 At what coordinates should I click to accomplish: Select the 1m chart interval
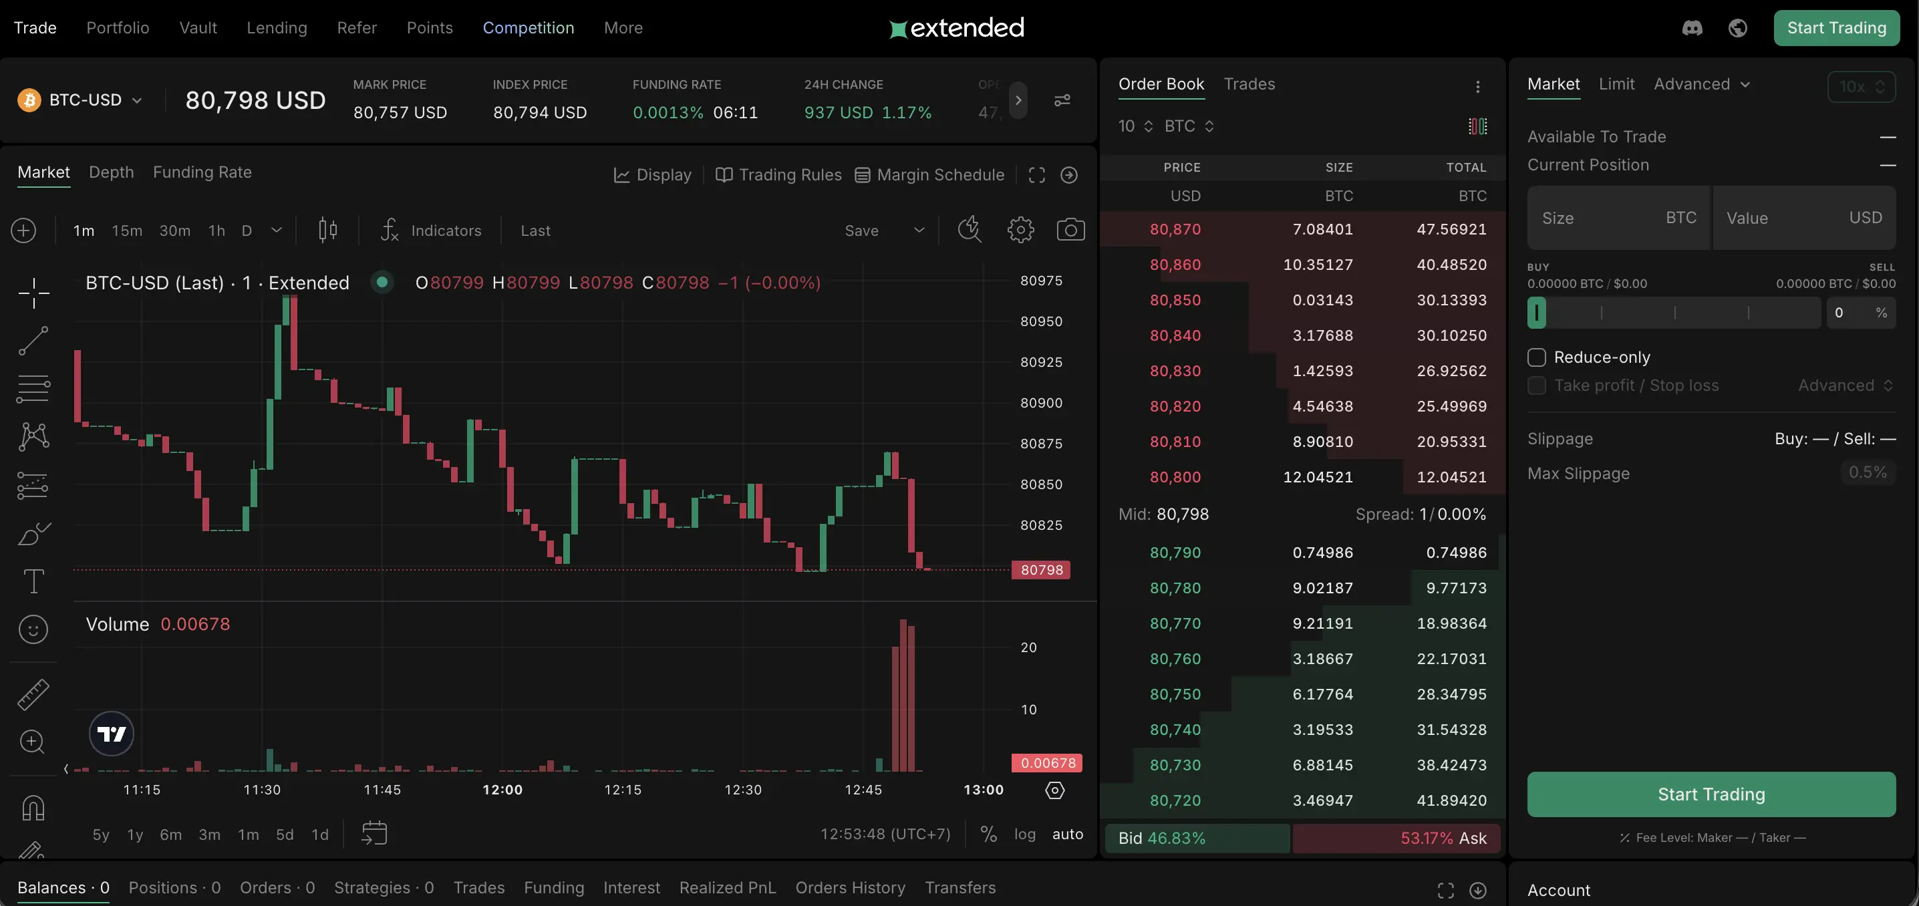point(84,231)
